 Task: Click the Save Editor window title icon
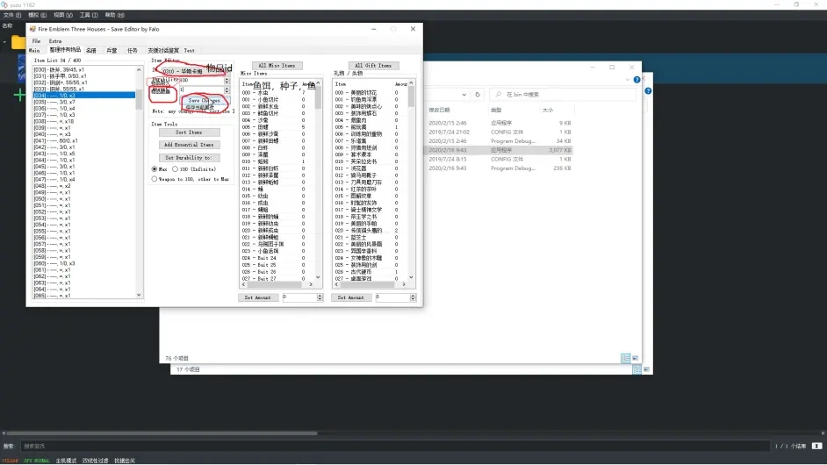click(32, 29)
